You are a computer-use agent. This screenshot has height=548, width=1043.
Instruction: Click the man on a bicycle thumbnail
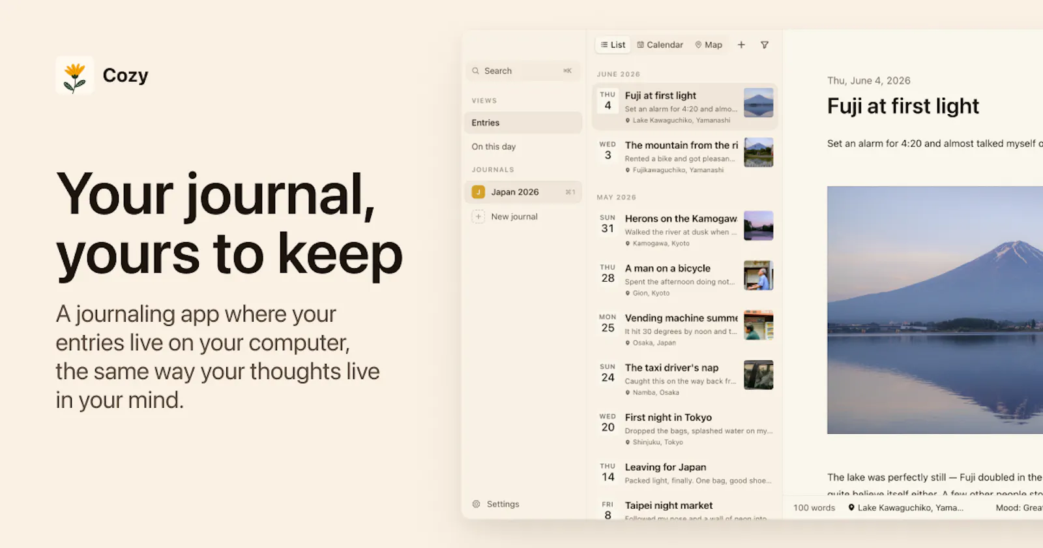tap(759, 275)
